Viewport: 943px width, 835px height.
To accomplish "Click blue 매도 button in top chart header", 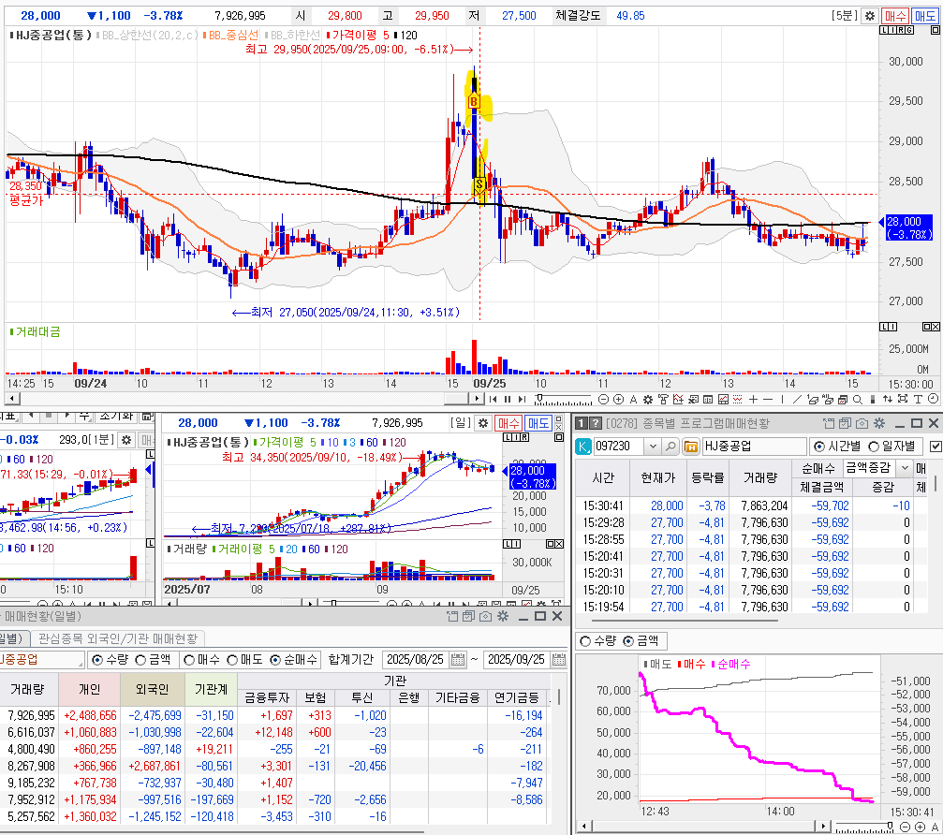I will pos(925,16).
